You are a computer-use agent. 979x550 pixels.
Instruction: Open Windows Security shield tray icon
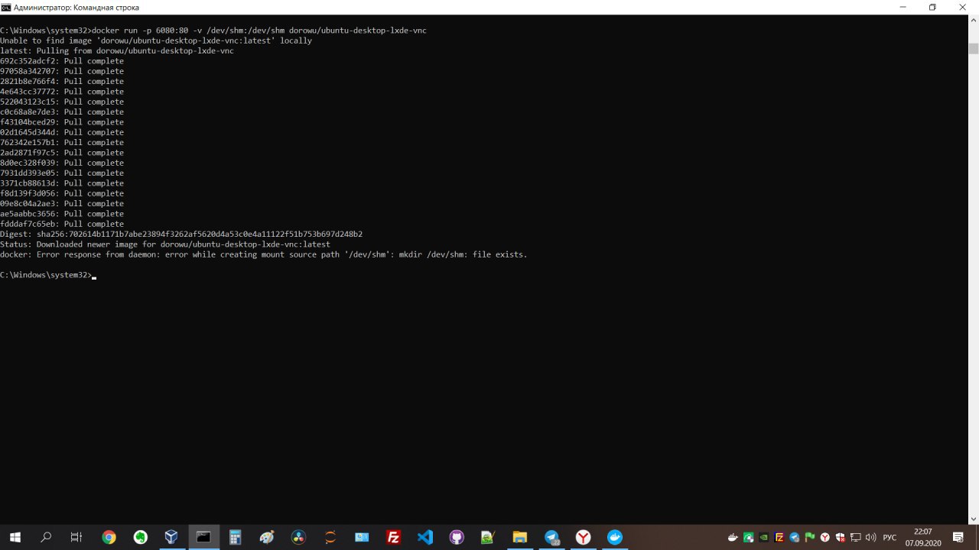coord(841,537)
